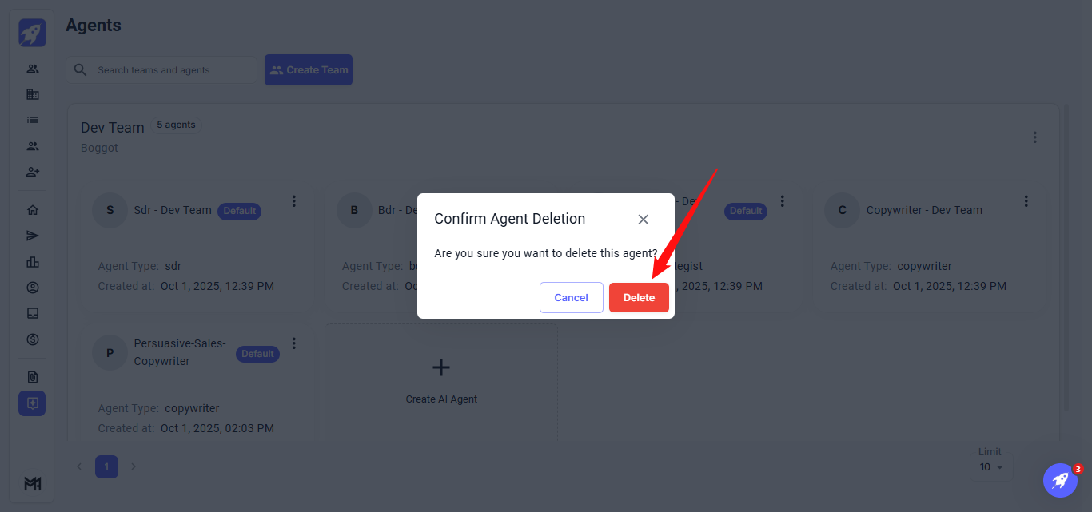Click the dollar sign billing icon
The height and width of the screenshot is (512, 1092).
coord(33,339)
